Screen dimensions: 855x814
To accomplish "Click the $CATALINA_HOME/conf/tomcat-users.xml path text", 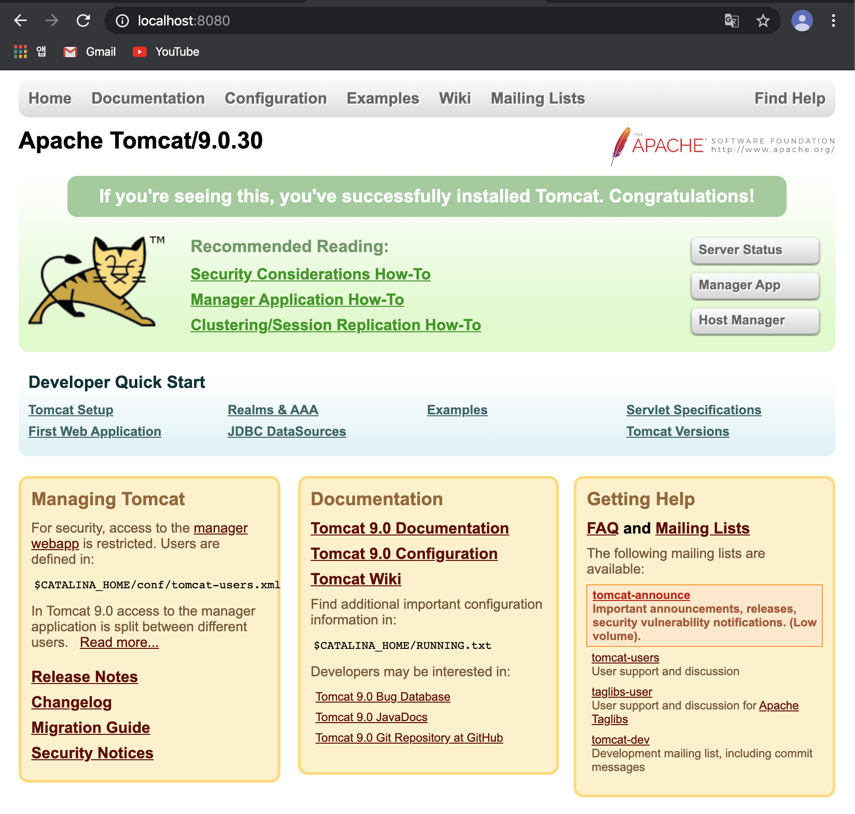I will [x=157, y=585].
